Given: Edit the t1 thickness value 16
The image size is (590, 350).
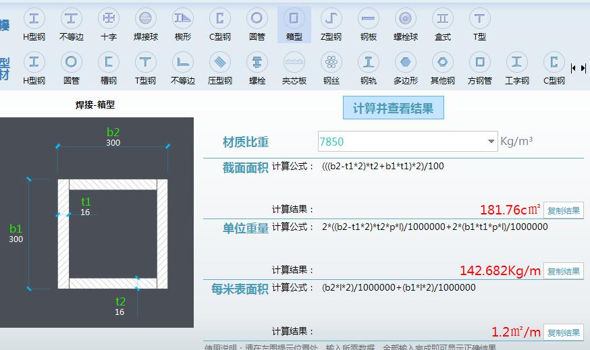Looking at the screenshot, I should (x=85, y=212).
